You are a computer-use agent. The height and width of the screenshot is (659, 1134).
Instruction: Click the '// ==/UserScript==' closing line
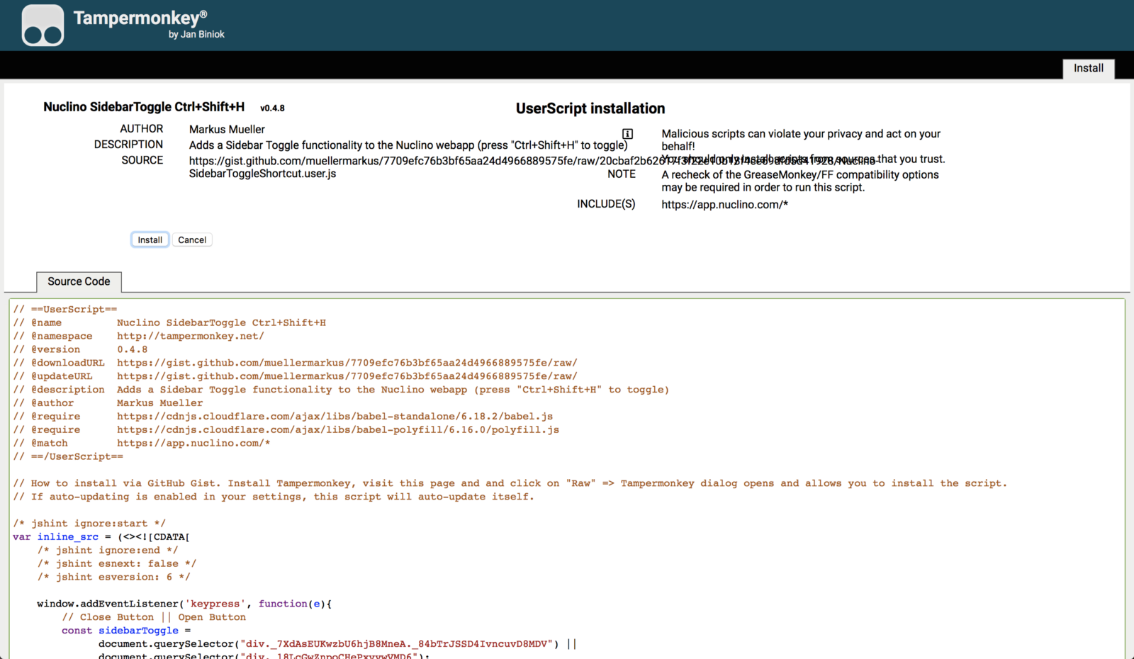point(68,457)
